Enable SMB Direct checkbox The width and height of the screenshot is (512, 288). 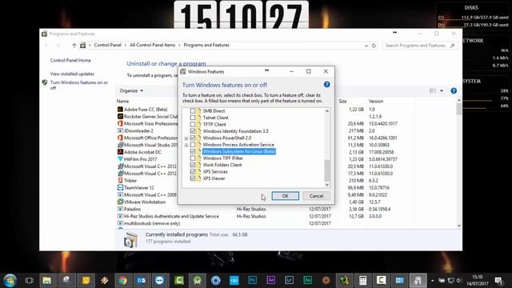(x=193, y=111)
